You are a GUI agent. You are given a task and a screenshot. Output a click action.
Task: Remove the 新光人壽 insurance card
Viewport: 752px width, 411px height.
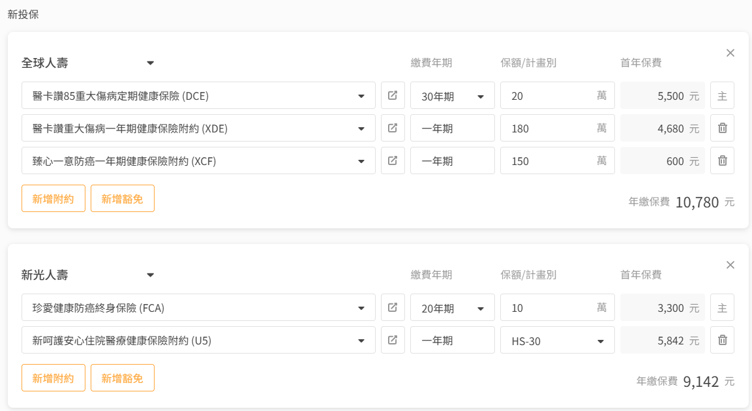tap(730, 265)
